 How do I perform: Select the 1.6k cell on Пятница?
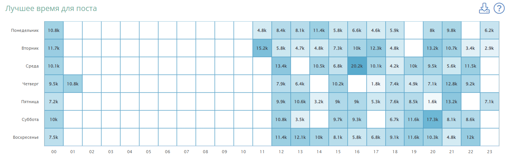tap(433, 102)
